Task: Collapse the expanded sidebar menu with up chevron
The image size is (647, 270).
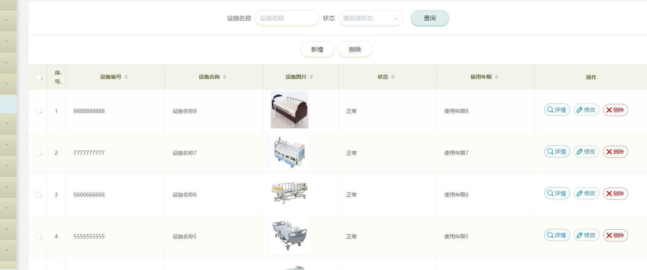Action: (7, 84)
